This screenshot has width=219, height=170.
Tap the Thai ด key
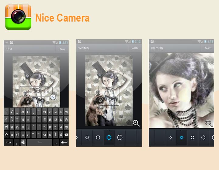pos(23,127)
